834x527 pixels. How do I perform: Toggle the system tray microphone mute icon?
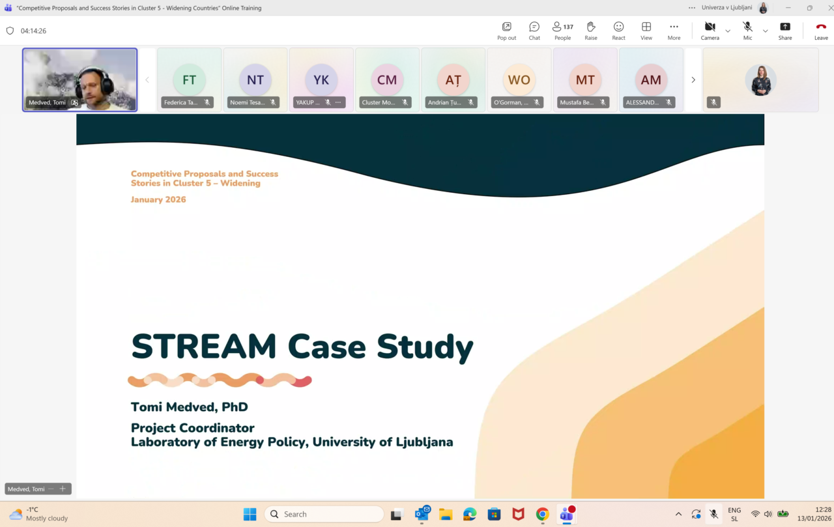point(714,514)
